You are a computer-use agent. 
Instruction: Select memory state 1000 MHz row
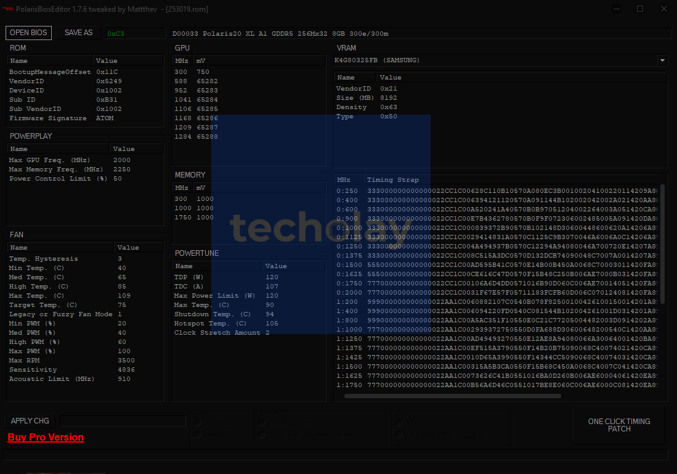pos(249,208)
